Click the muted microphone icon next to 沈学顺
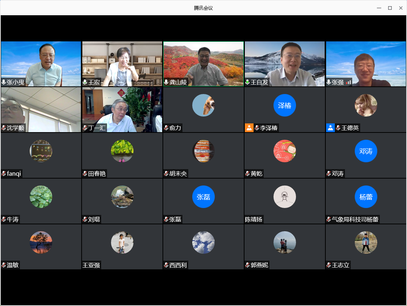 (x=4, y=128)
